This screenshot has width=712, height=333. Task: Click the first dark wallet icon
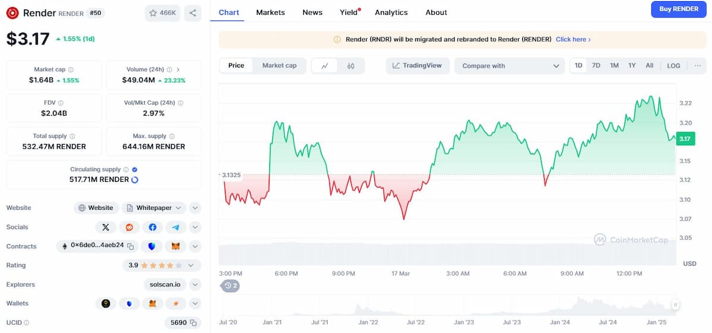tap(106, 303)
